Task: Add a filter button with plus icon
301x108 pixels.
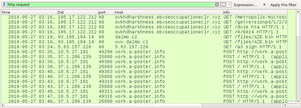Action: (264, 5)
